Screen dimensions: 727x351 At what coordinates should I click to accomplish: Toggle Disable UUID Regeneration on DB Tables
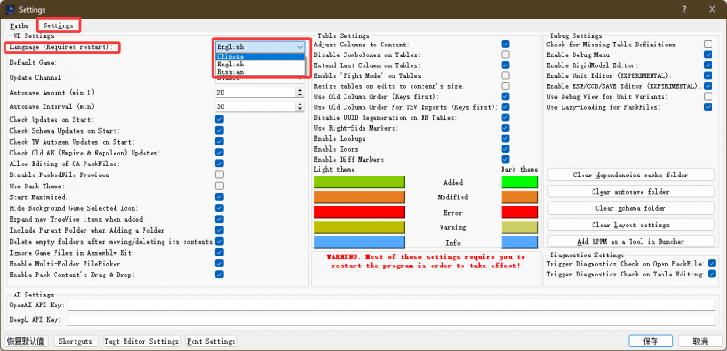coord(505,117)
